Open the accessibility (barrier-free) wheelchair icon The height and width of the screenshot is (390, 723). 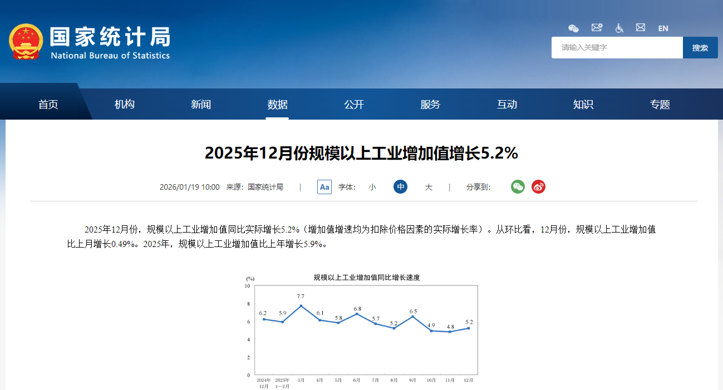coord(619,28)
